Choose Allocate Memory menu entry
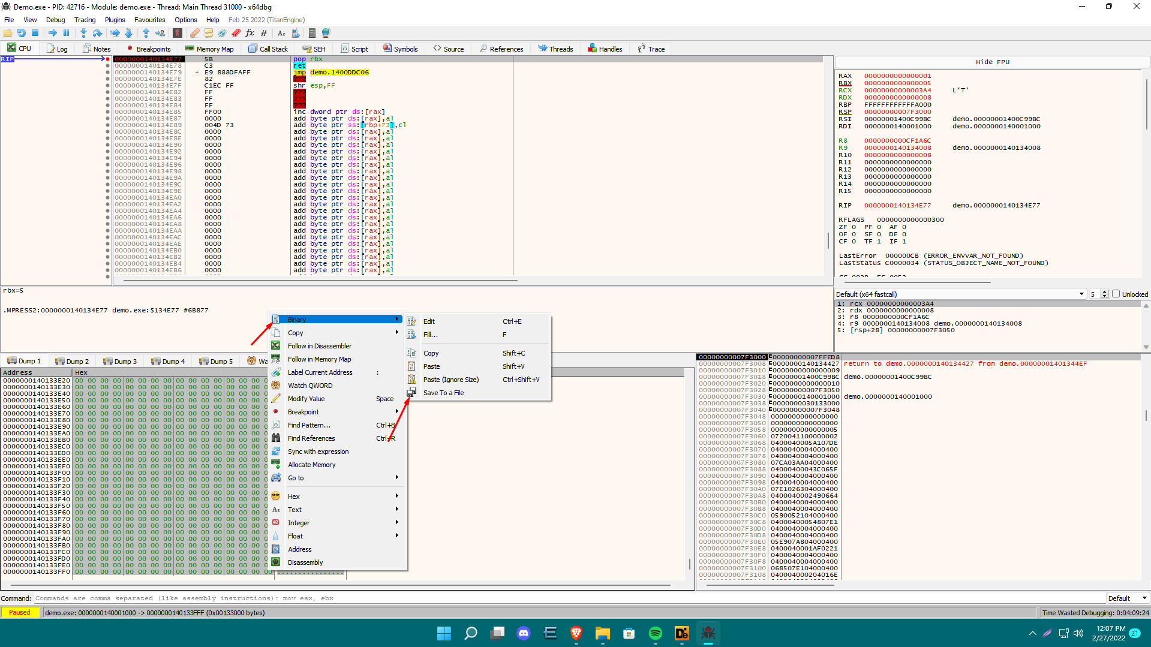The height and width of the screenshot is (647, 1151). (x=338, y=465)
